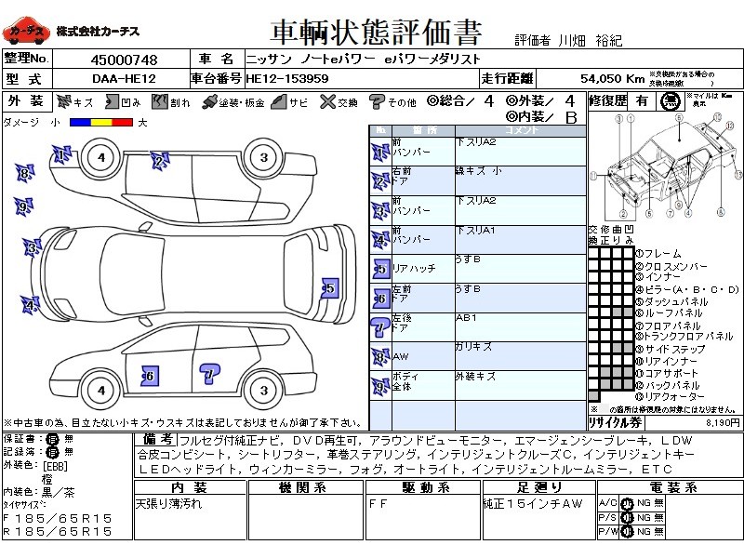Click the chassis number HE12-153959

[x=287, y=79]
